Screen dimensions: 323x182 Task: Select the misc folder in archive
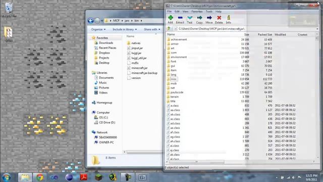pyautogui.click(x=174, y=79)
